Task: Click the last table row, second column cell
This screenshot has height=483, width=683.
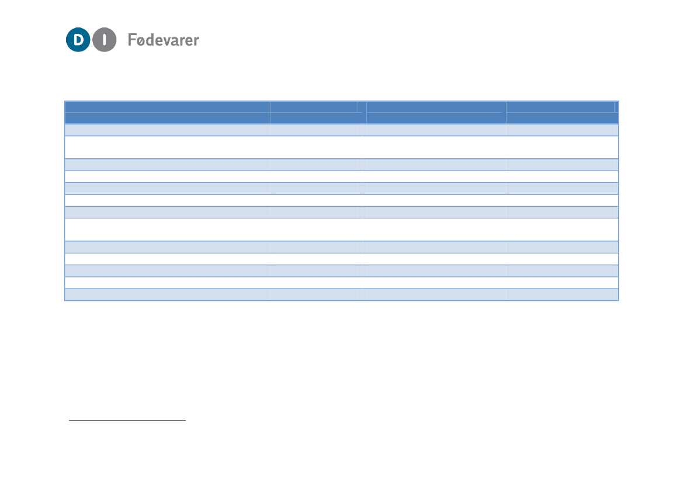Action: pyautogui.click(x=314, y=294)
